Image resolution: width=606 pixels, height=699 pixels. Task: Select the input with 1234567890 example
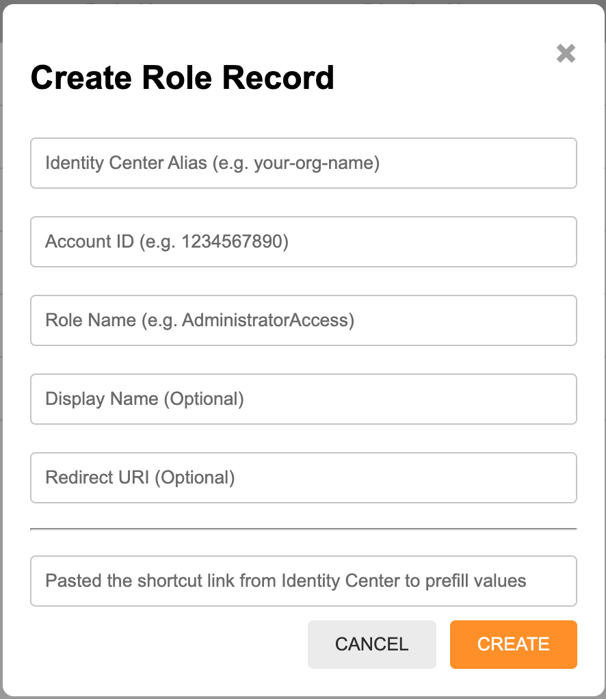(303, 242)
